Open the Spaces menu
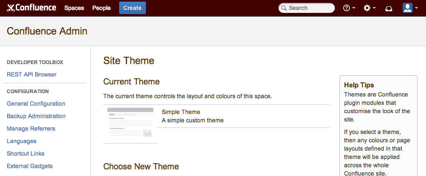The width and height of the screenshot is (426, 176). click(74, 8)
